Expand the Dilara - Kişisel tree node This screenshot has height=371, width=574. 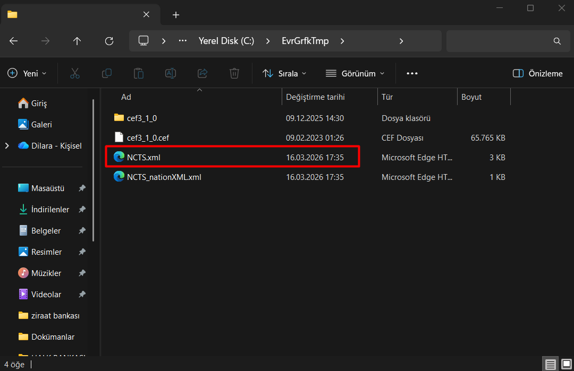point(7,145)
